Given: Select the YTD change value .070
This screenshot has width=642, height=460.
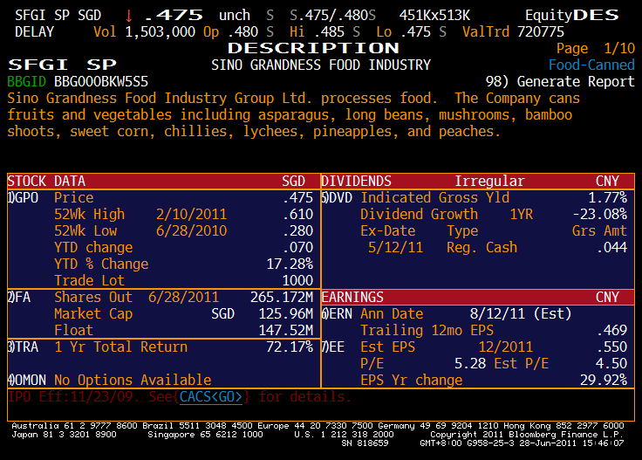Looking at the screenshot, I should pyautogui.click(x=298, y=248).
